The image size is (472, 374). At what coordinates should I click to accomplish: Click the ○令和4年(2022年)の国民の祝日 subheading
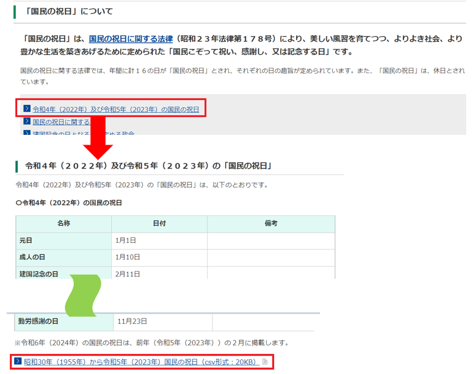coord(69,203)
